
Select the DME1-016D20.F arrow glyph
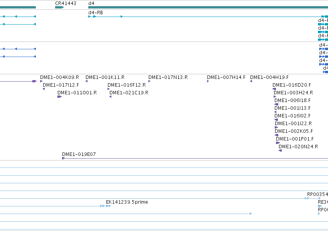pyautogui.click(x=274, y=89)
